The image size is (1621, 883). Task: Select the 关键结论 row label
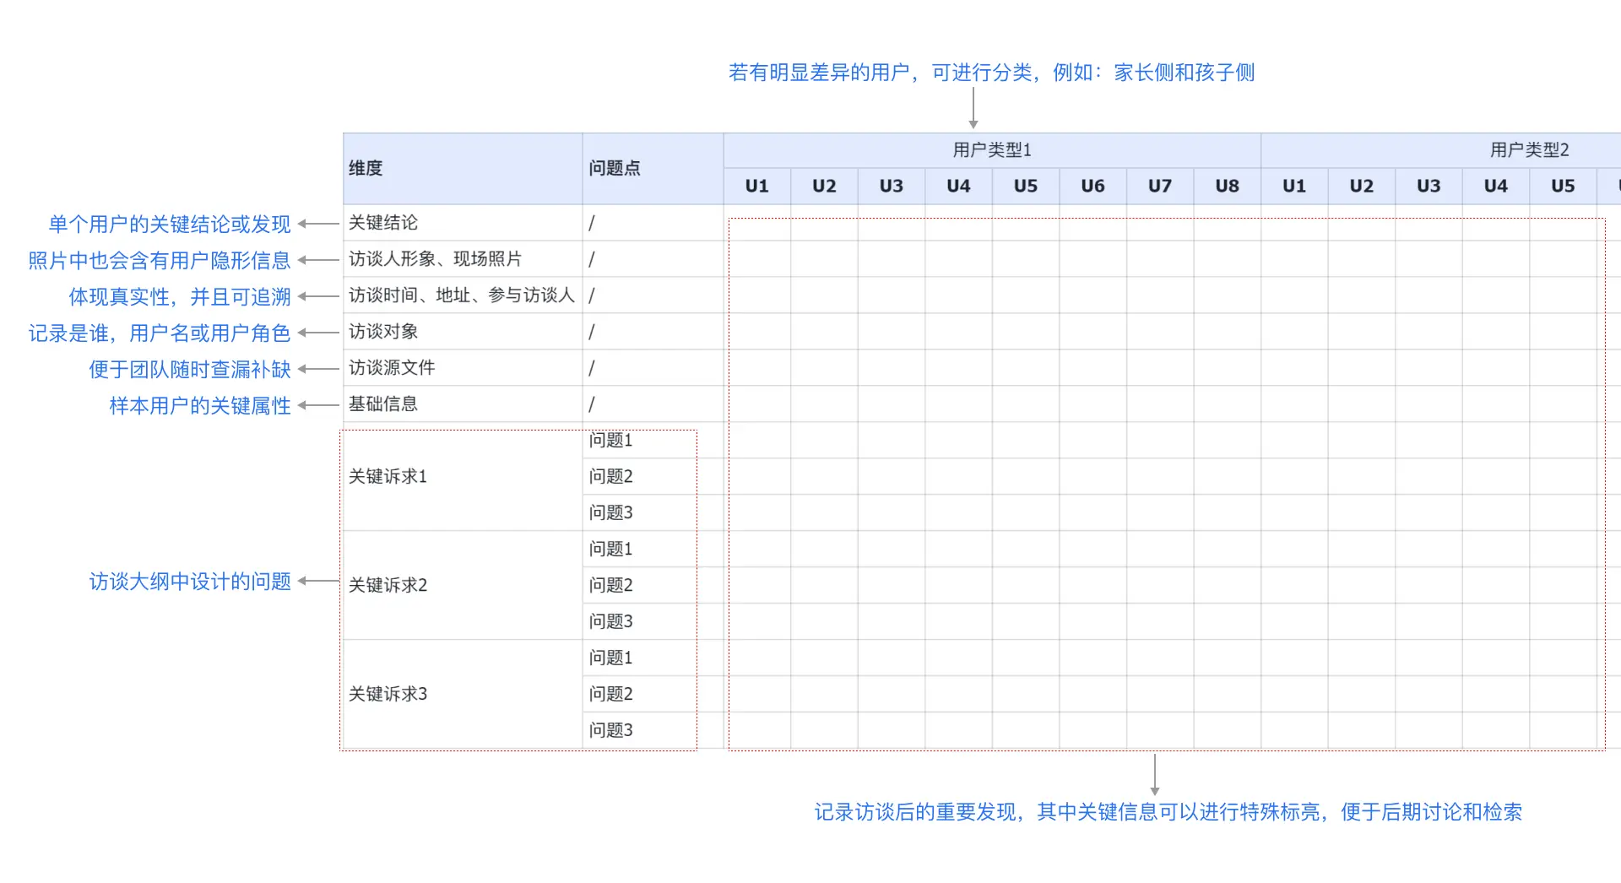point(383,223)
